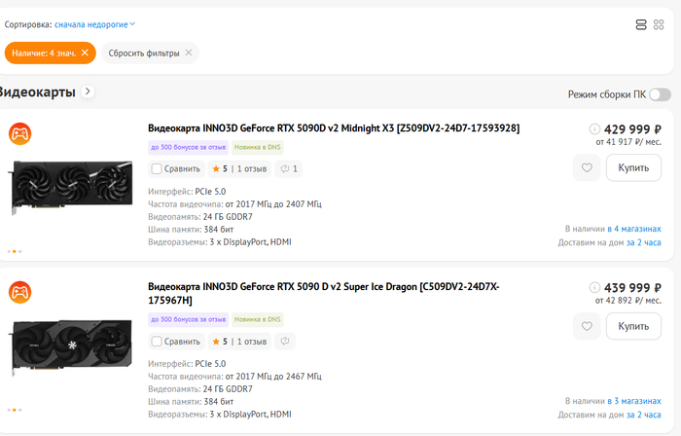Remove the Наличие: 4 знач. filter chip
The width and height of the screenshot is (681, 436).
(x=85, y=53)
